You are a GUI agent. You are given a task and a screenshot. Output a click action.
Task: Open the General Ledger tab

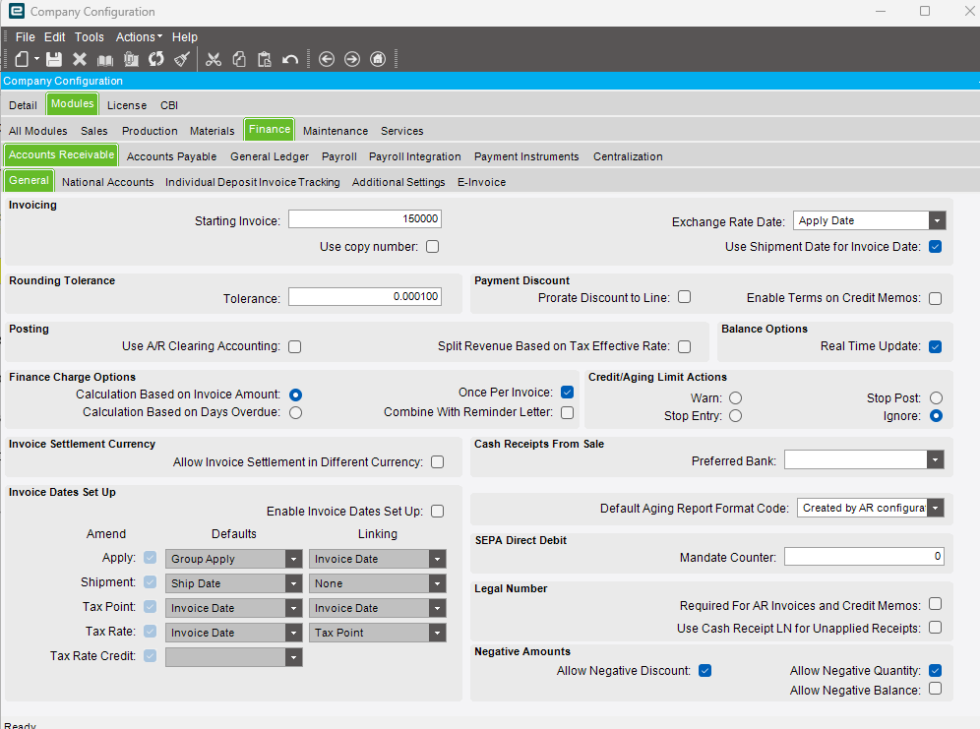pos(270,156)
